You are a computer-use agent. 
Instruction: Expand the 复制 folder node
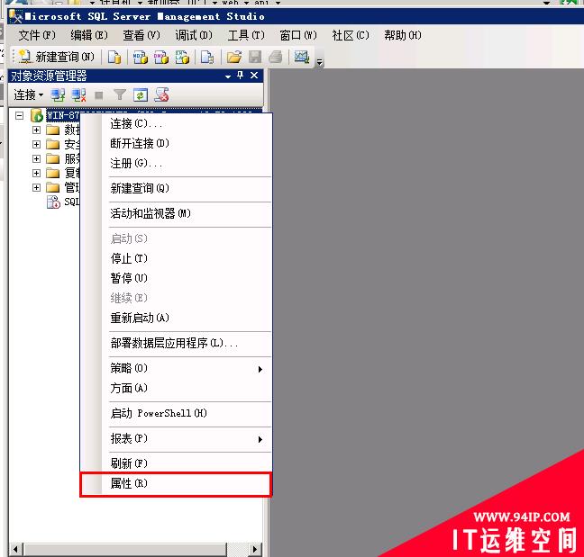click(36, 174)
